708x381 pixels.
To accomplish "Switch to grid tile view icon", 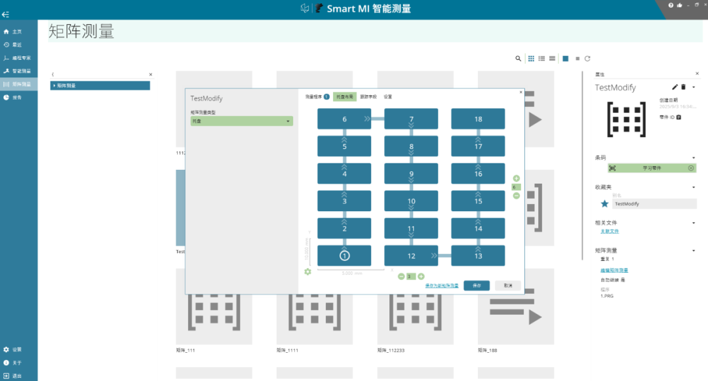I will pos(531,58).
